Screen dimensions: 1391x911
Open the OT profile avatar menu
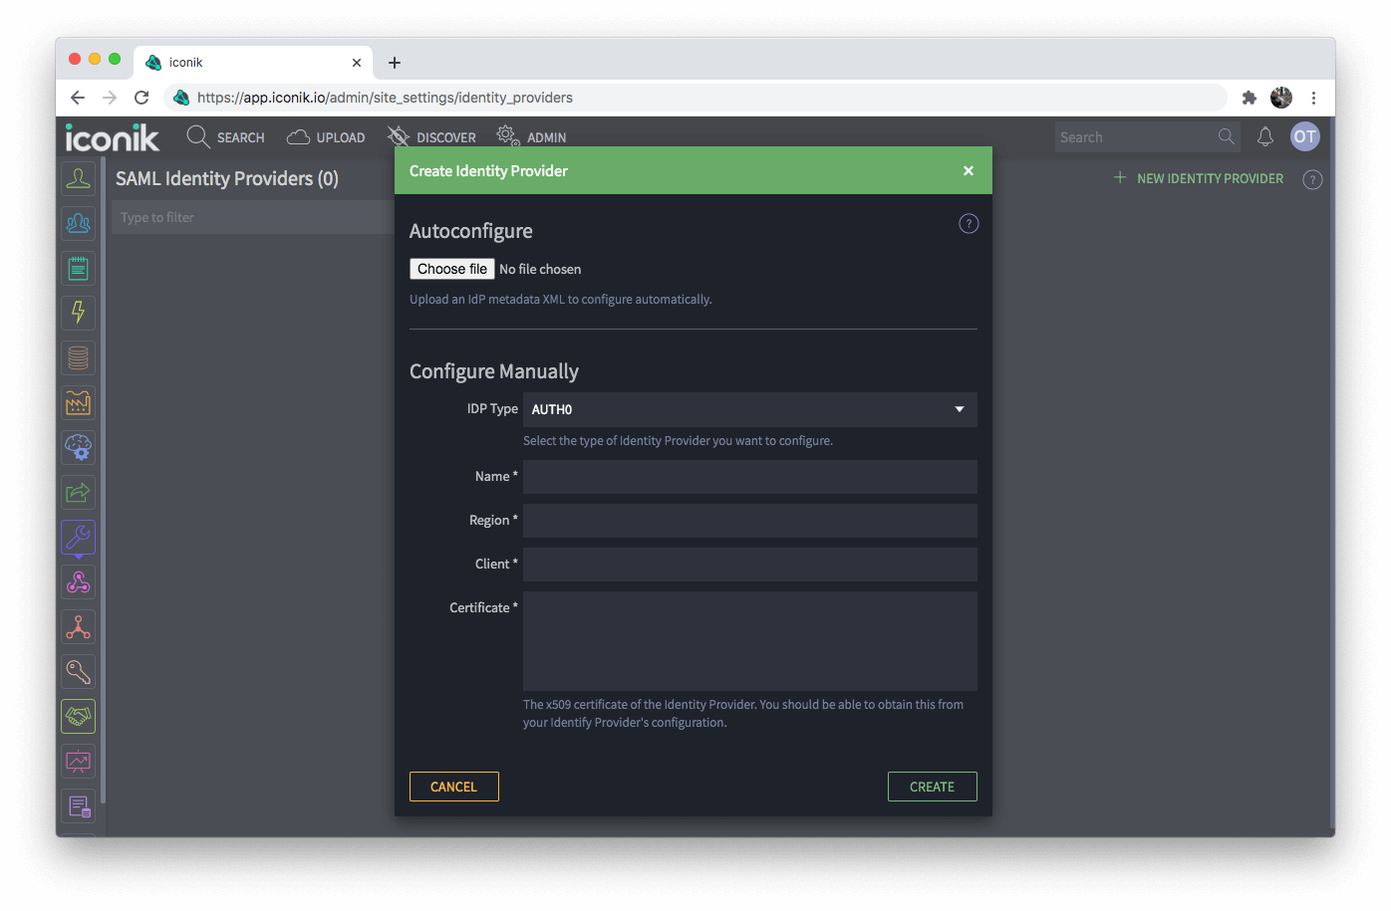point(1304,136)
